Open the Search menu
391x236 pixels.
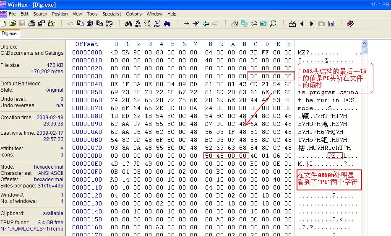[x=40, y=14]
